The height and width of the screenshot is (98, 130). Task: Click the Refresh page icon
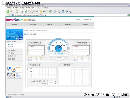pyautogui.click(x=26, y=11)
